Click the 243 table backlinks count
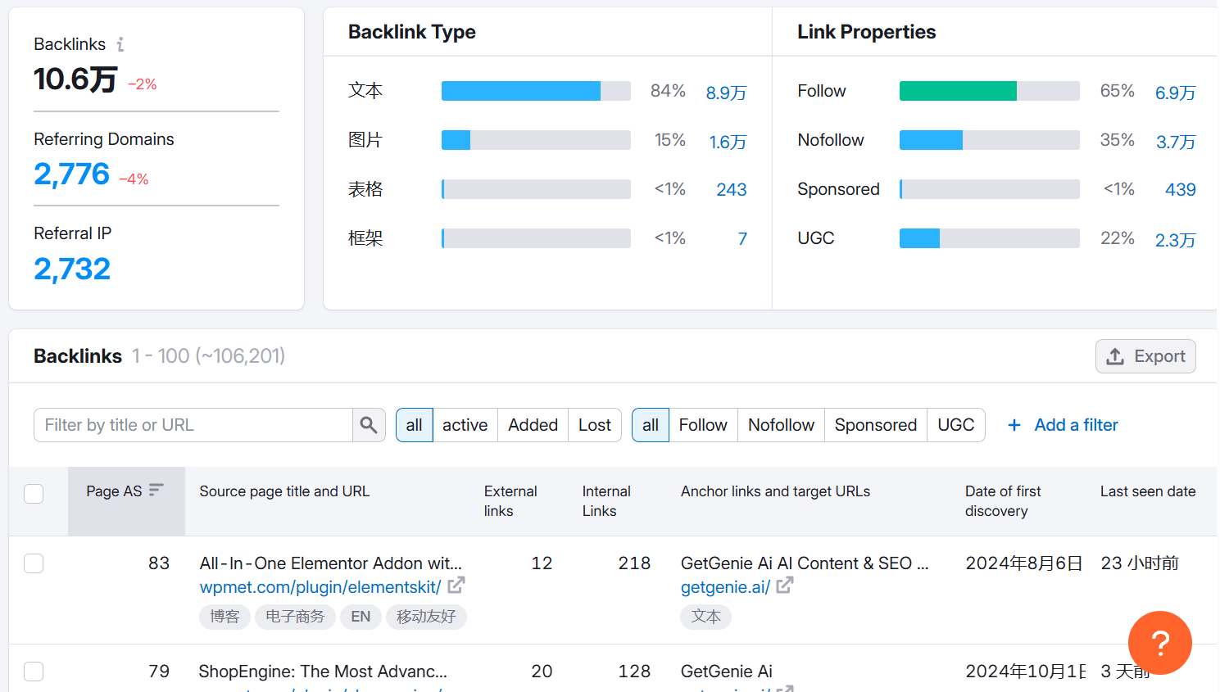This screenshot has width=1220, height=692. tap(732, 190)
